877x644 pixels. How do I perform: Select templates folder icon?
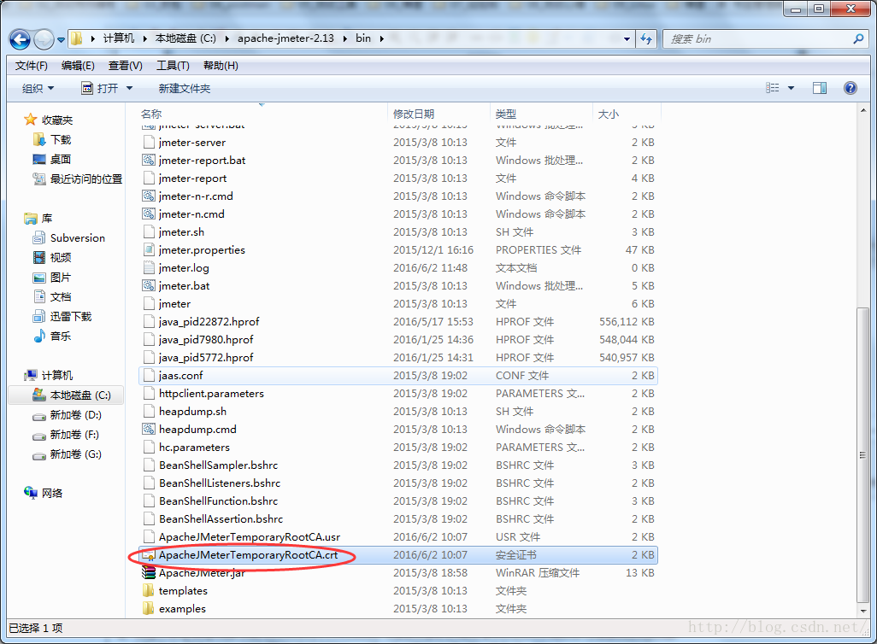tap(148, 590)
